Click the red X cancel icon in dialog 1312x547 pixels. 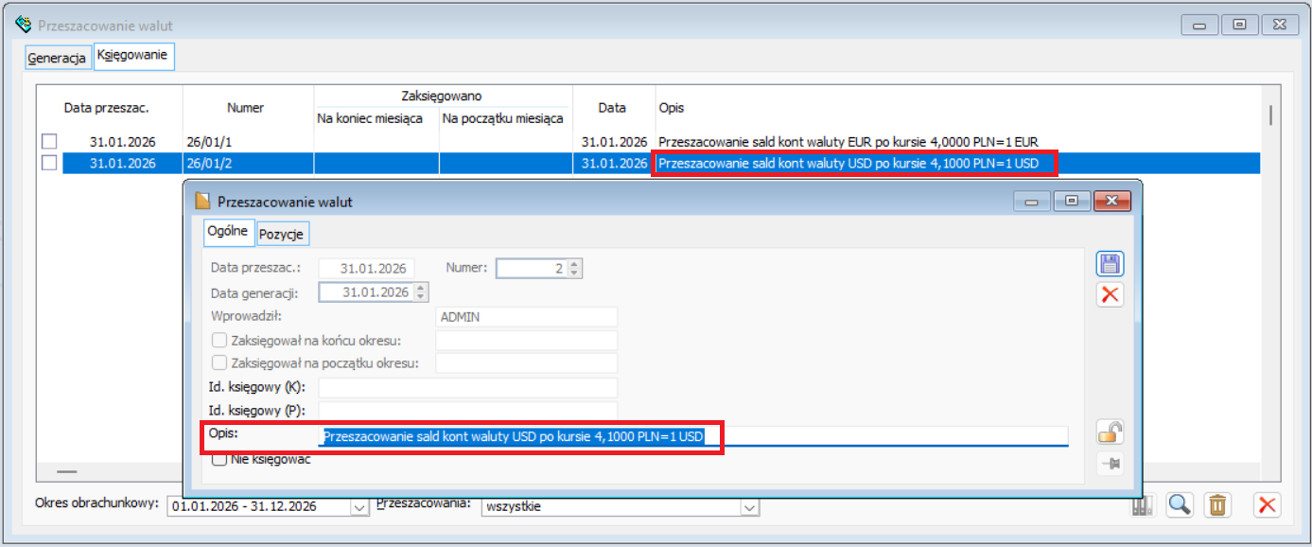pyautogui.click(x=1110, y=294)
